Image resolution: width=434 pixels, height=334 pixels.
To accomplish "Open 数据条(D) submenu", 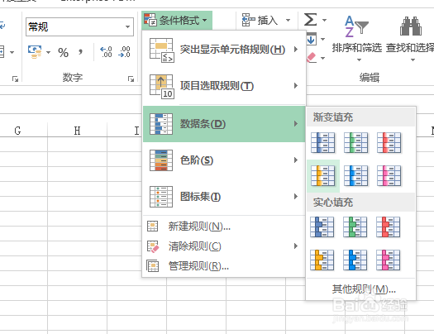I will 224,124.
